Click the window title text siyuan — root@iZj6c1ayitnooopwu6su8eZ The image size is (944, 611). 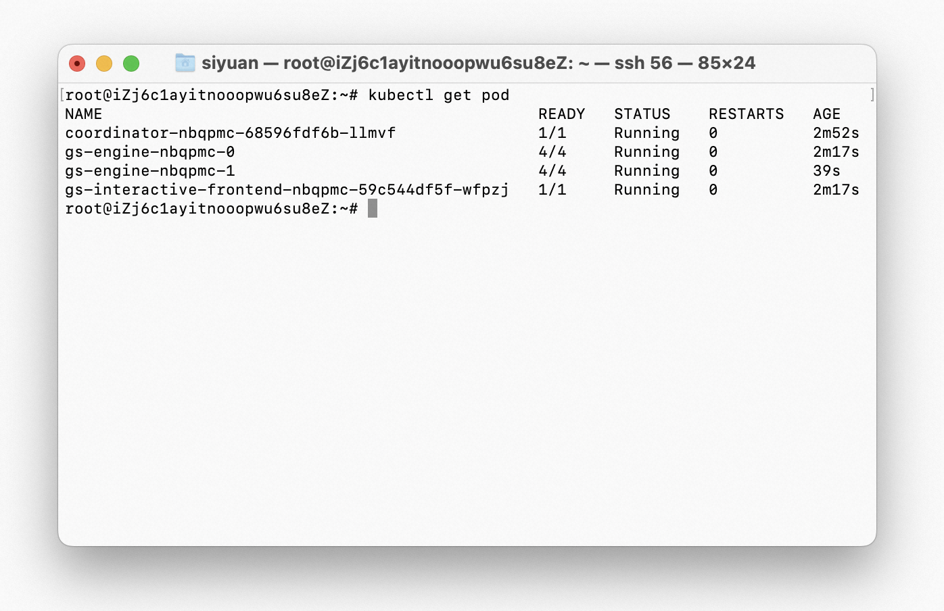point(387,63)
